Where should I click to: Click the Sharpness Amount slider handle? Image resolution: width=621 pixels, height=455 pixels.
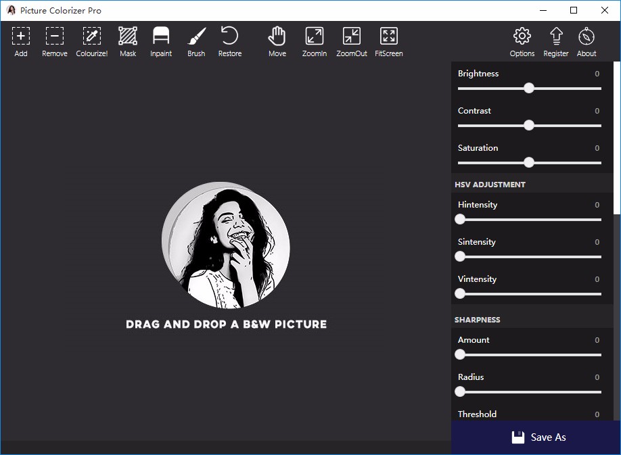pyautogui.click(x=460, y=354)
